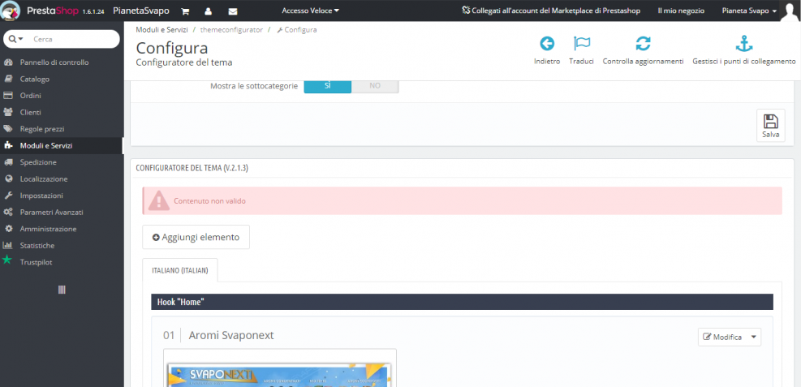Open the shopping cart orders icon

(x=186, y=11)
